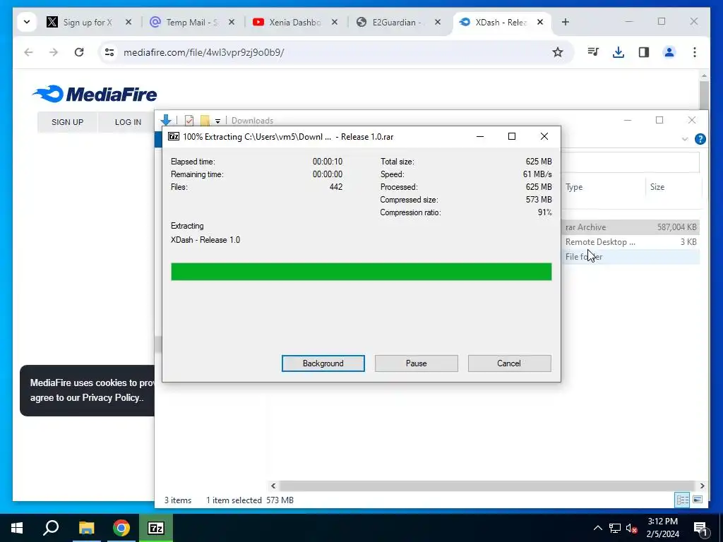Open the taskbar clock showing 3:12 PM
This screenshot has height=542, width=723.
662,528
